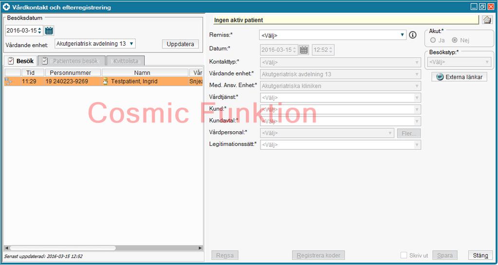The height and width of the screenshot is (265, 498).
Task: Click the Remiss information icon
Action: click(412, 35)
